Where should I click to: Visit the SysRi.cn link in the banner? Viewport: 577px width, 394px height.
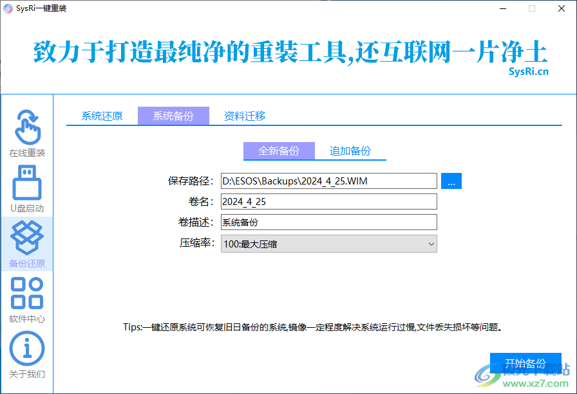click(x=530, y=71)
